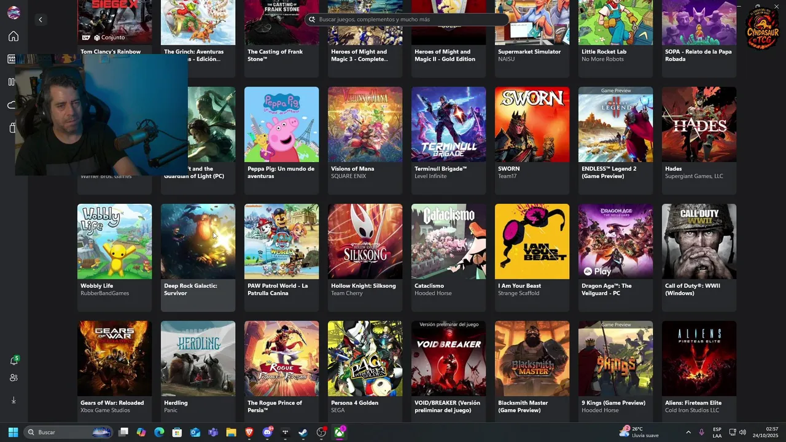Open the Store bag icon in the sidebar

[12, 128]
